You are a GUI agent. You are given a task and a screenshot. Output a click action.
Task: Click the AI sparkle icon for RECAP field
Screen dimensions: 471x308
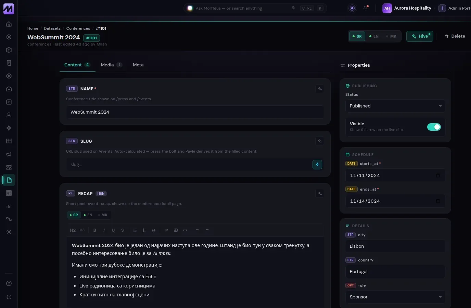(320, 194)
